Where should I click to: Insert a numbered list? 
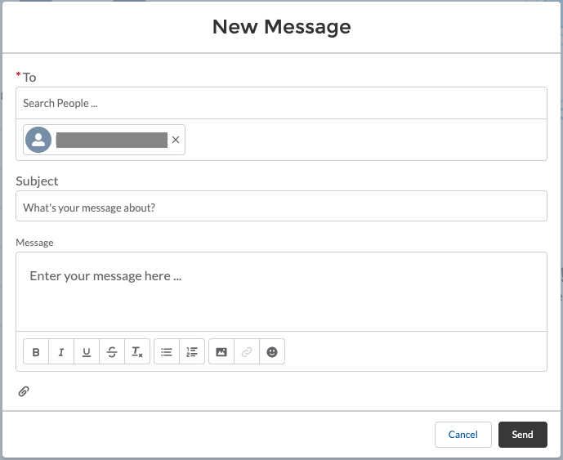point(192,352)
